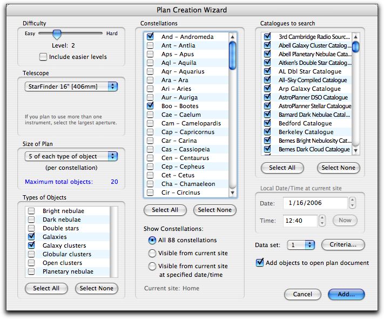Click the Time stepper arrows
Screen dimensions: 384x319
click(x=322, y=220)
